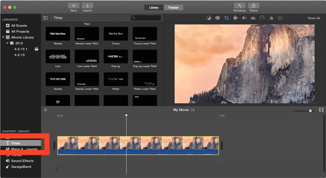Open the Color Balance adjustment tool
This screenshot has height=178, width=326.
[x=209, y=18]
